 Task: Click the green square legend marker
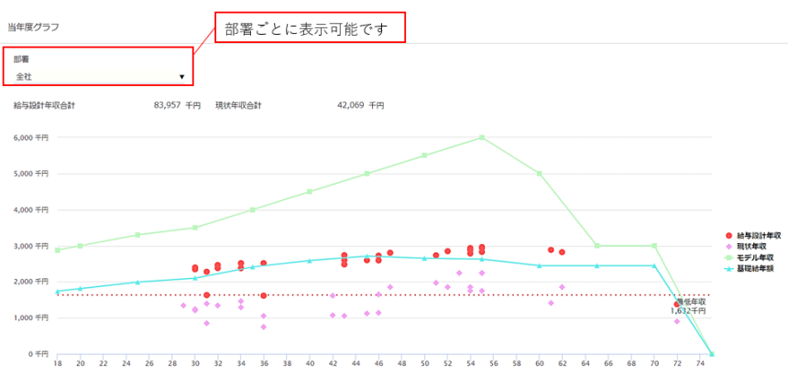point(728,258)
